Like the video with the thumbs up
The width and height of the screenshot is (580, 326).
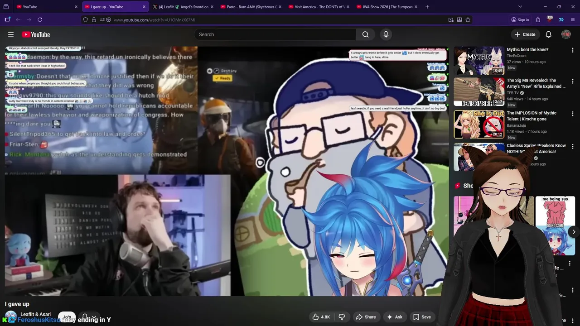321,317
